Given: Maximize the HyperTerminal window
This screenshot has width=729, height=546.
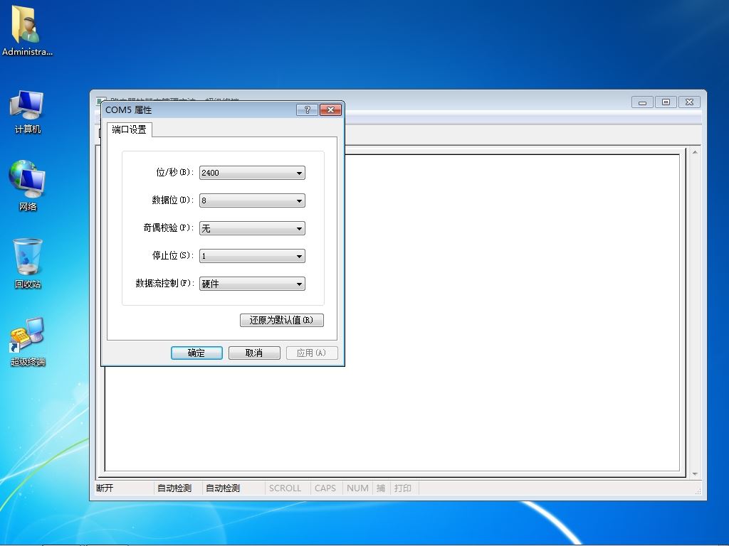Looking at the screenshot, I should (666, 102).
